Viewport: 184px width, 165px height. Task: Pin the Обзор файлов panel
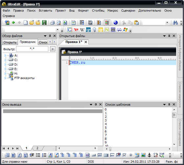click(50, 36)
